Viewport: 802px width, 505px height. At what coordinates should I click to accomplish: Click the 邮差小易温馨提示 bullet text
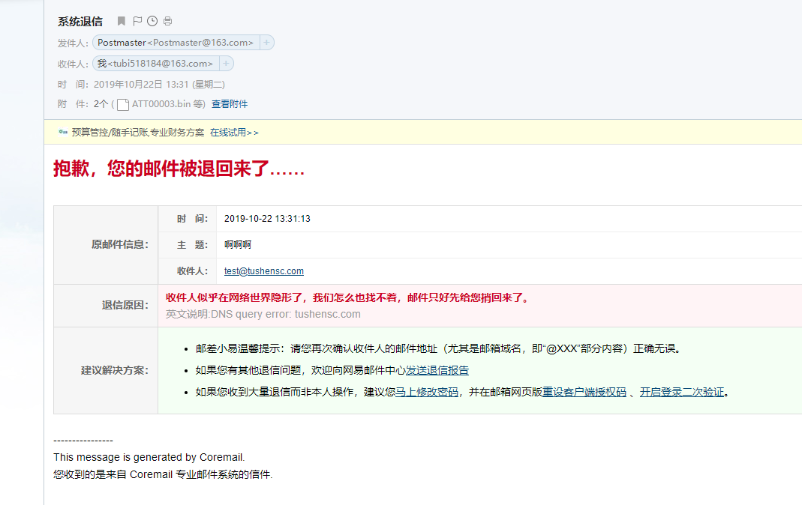[439, 348]
